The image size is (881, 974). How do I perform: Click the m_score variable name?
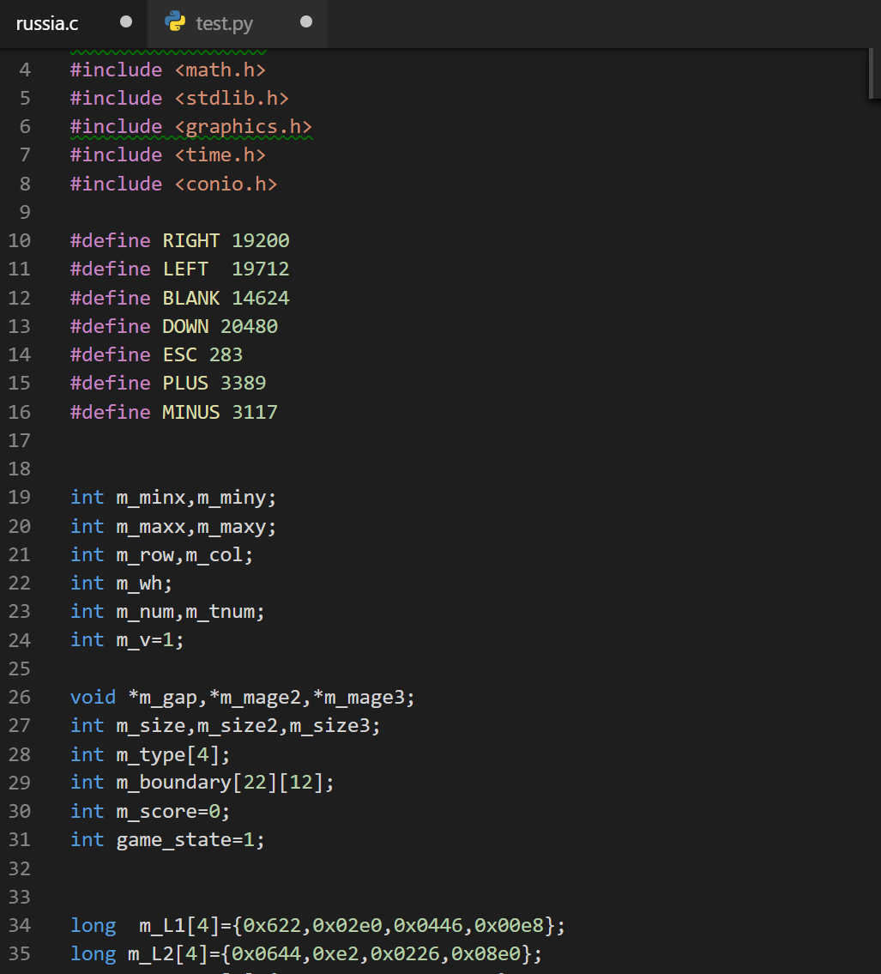(156, 811)
